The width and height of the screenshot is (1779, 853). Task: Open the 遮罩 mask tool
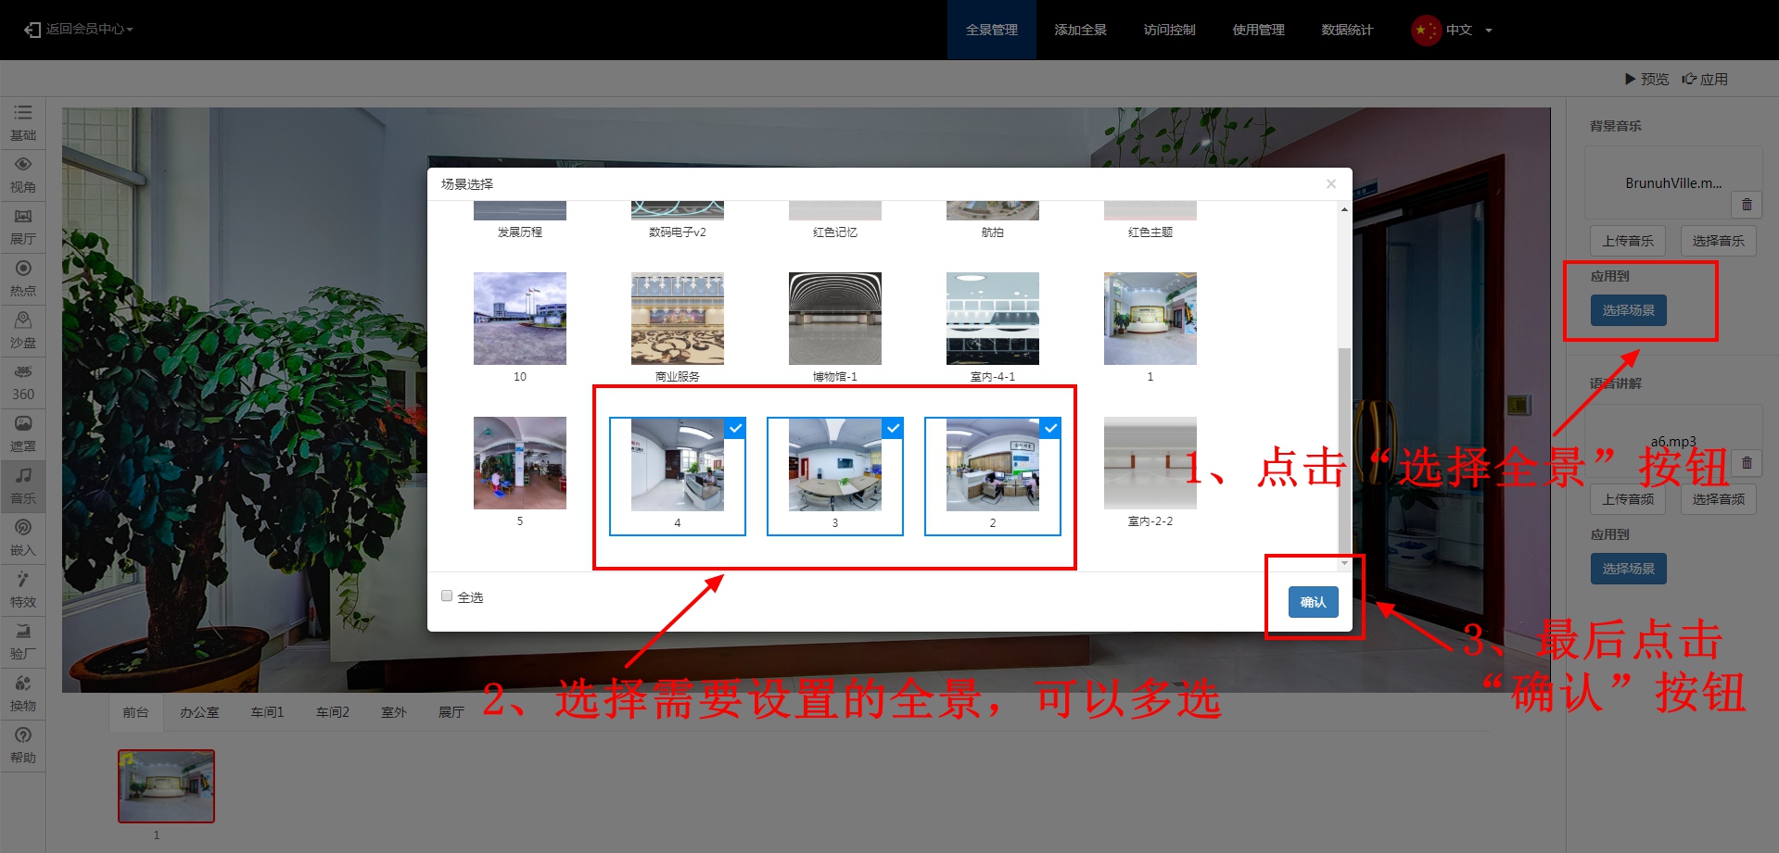pos(23,433)
